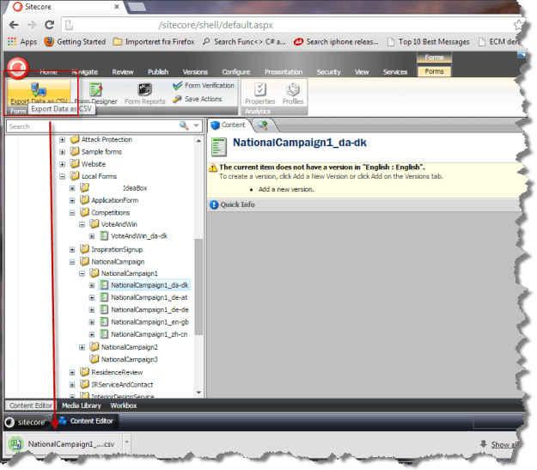Click in the content tree Search field
The width and height of the screenshot is (537, 470).
click(x=93, y=126)
